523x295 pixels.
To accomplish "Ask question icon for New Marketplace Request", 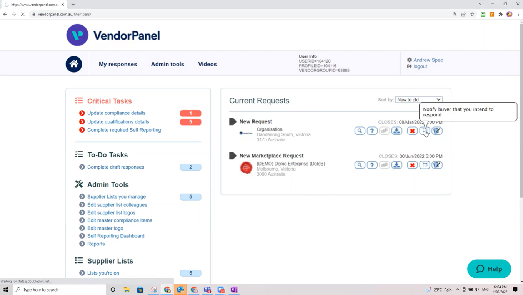I will [372, 165].
